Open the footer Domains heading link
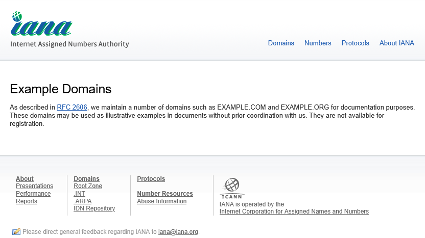The image size is (425, 238). point(86,179)
